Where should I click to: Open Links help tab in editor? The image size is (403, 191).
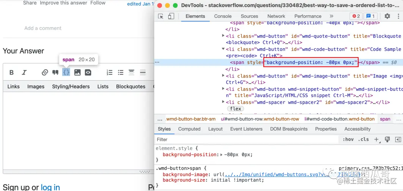[x=13, y=87]
